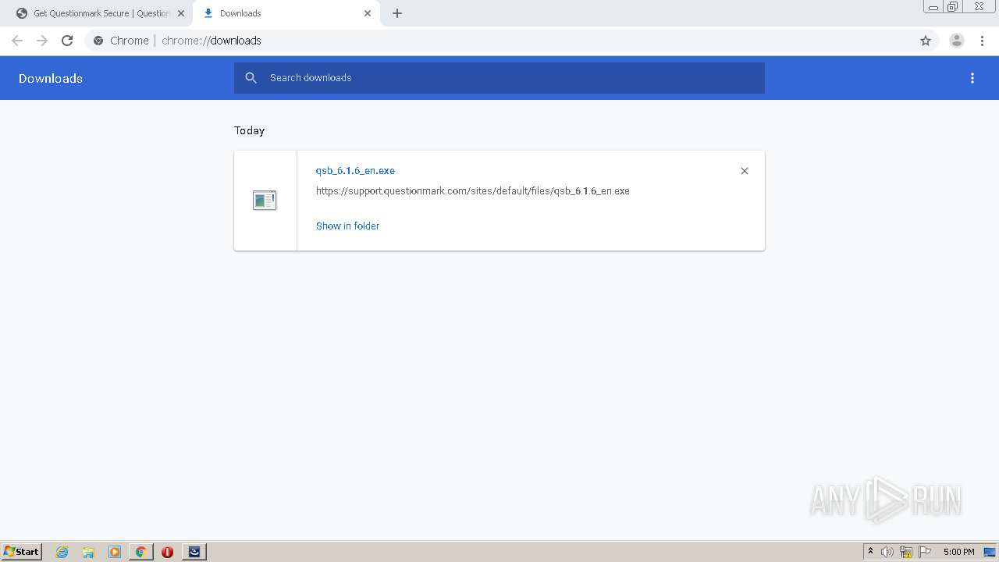
Task: Select the Downloads tab
Action: coord(286,13)
